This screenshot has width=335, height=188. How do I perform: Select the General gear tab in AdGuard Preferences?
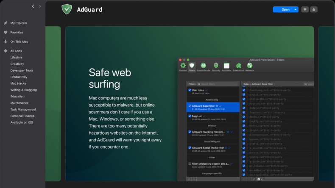(183, 67)
